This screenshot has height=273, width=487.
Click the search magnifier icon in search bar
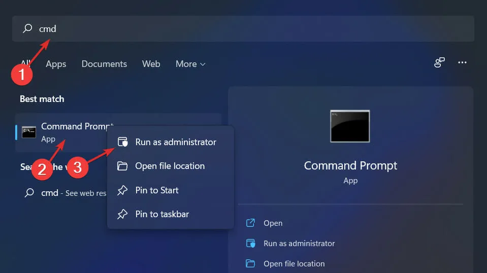click(x=28, y=29)
